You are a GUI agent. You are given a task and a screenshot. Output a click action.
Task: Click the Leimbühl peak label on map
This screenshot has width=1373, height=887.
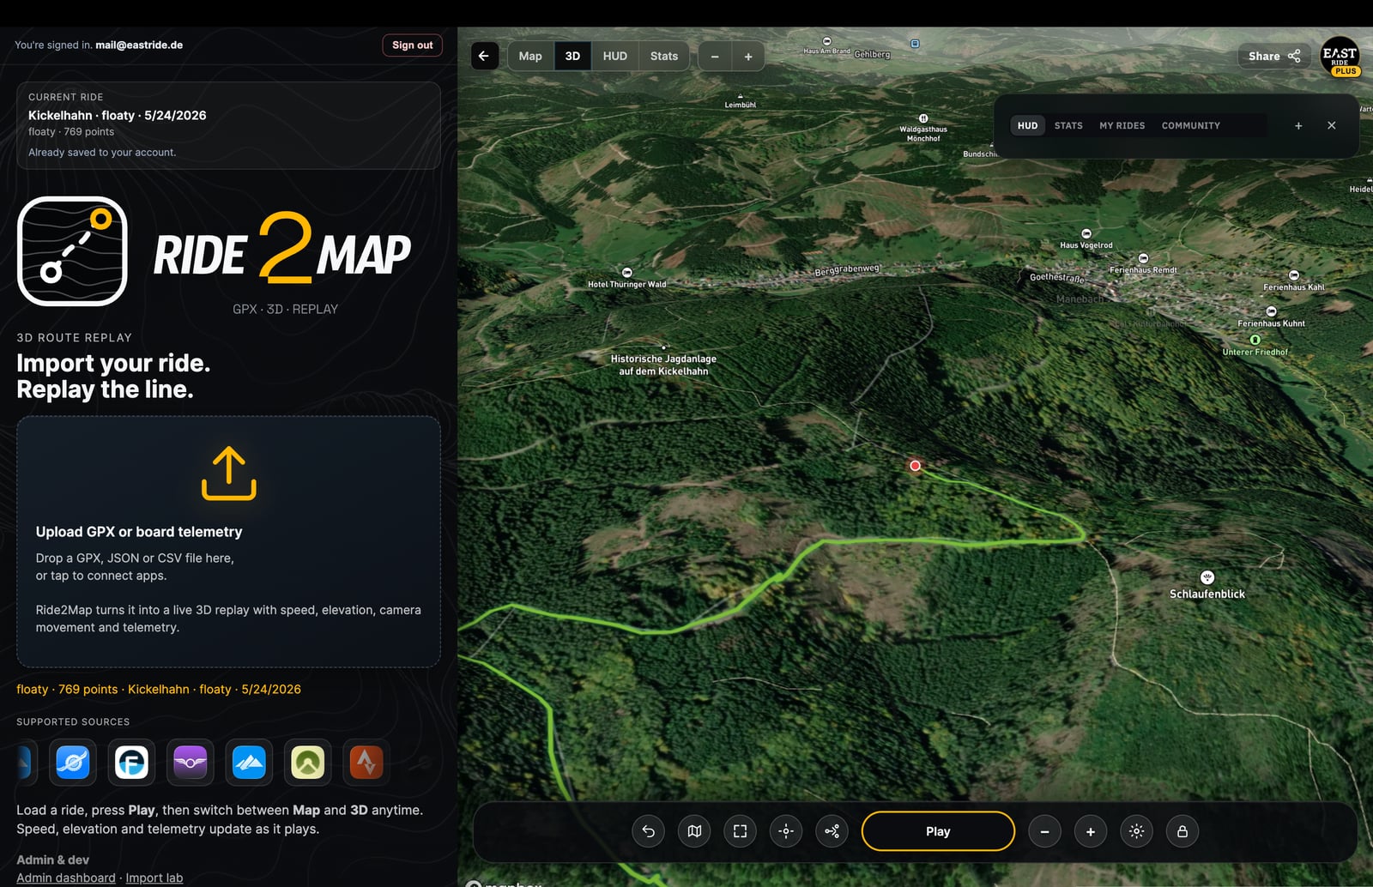point(740,105)
